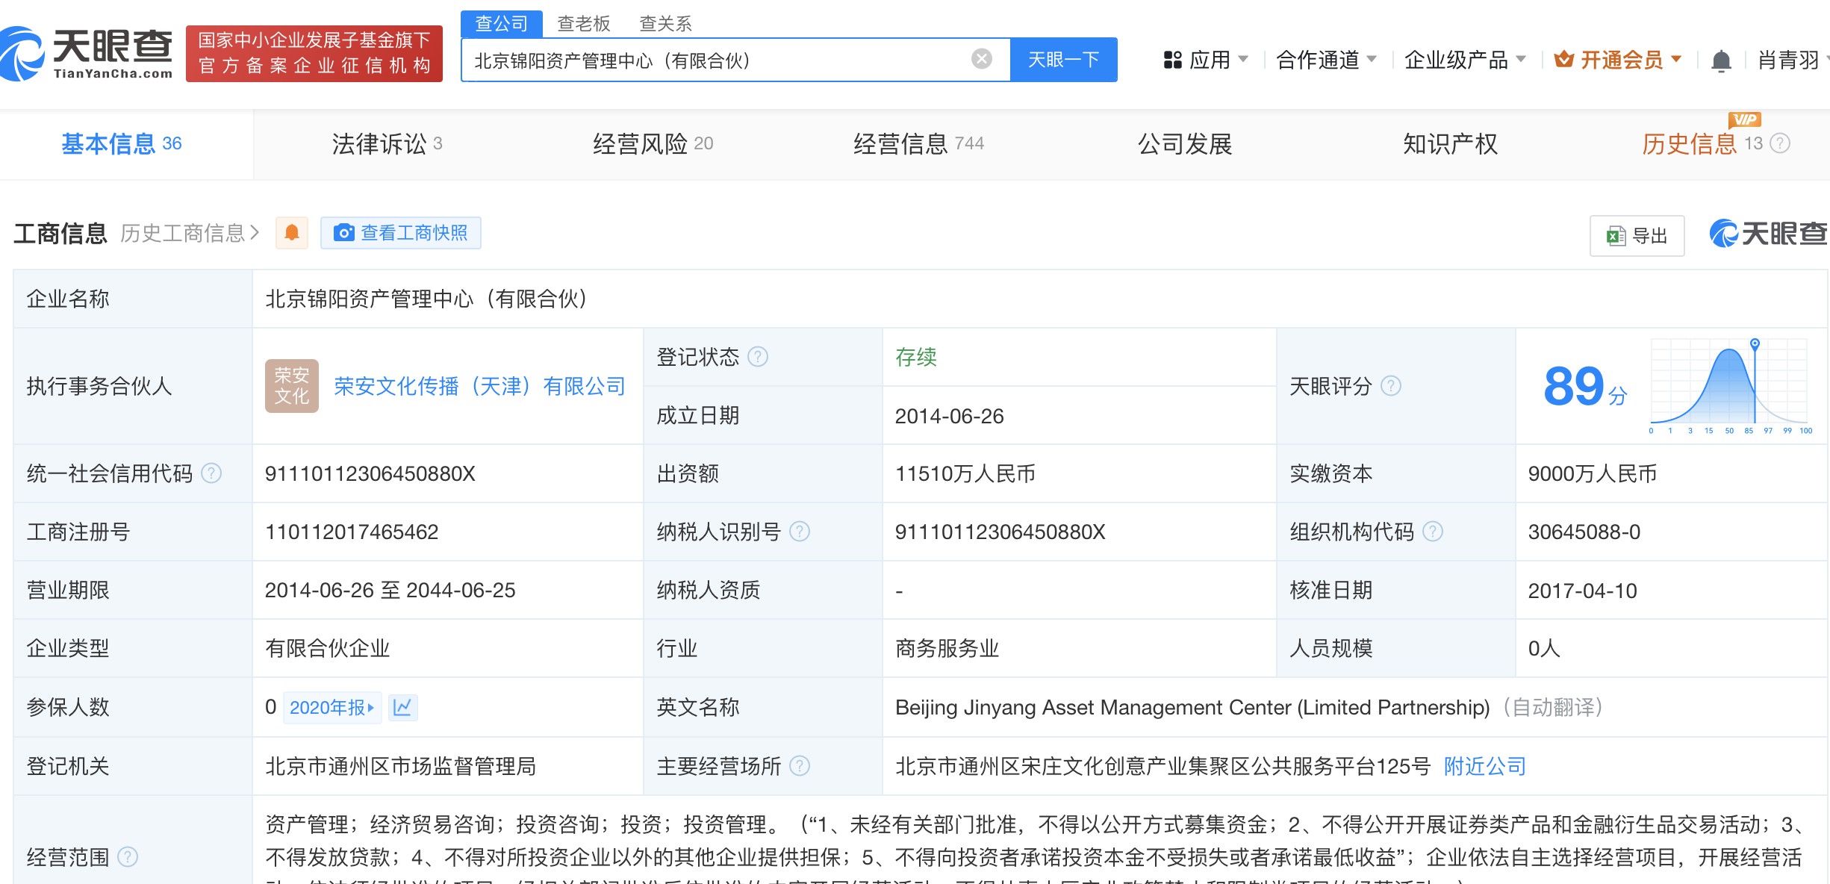Click the 89分 score value

[x=1585, y=387]
